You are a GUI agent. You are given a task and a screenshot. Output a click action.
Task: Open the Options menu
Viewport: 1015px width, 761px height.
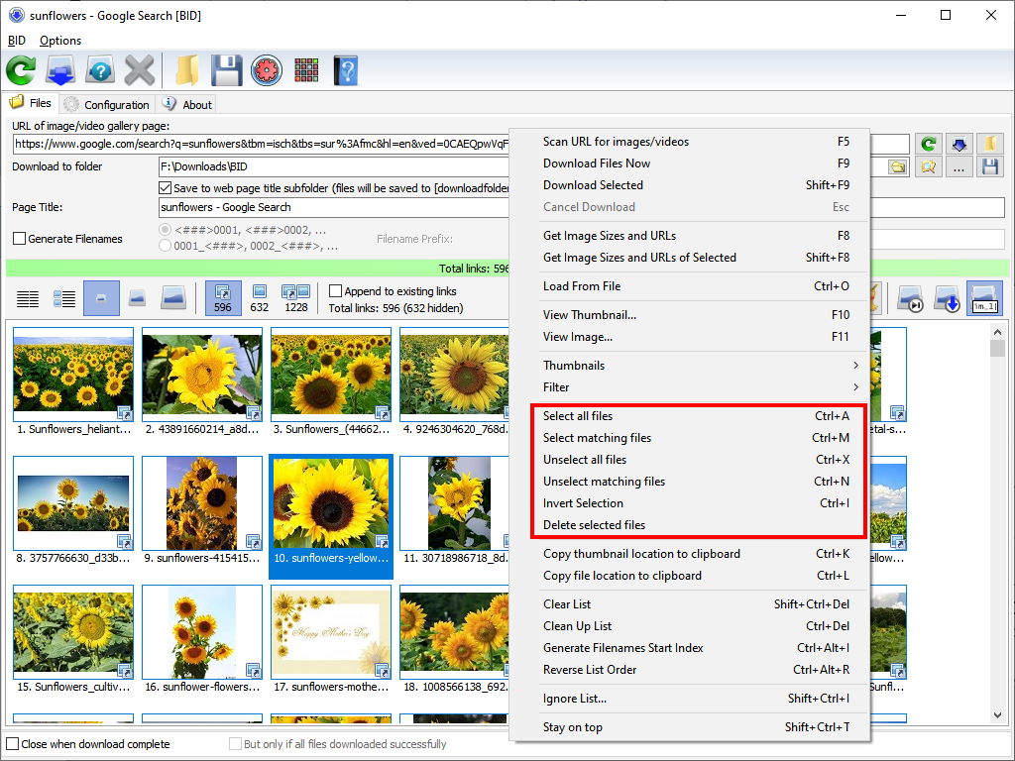[60, 40]
